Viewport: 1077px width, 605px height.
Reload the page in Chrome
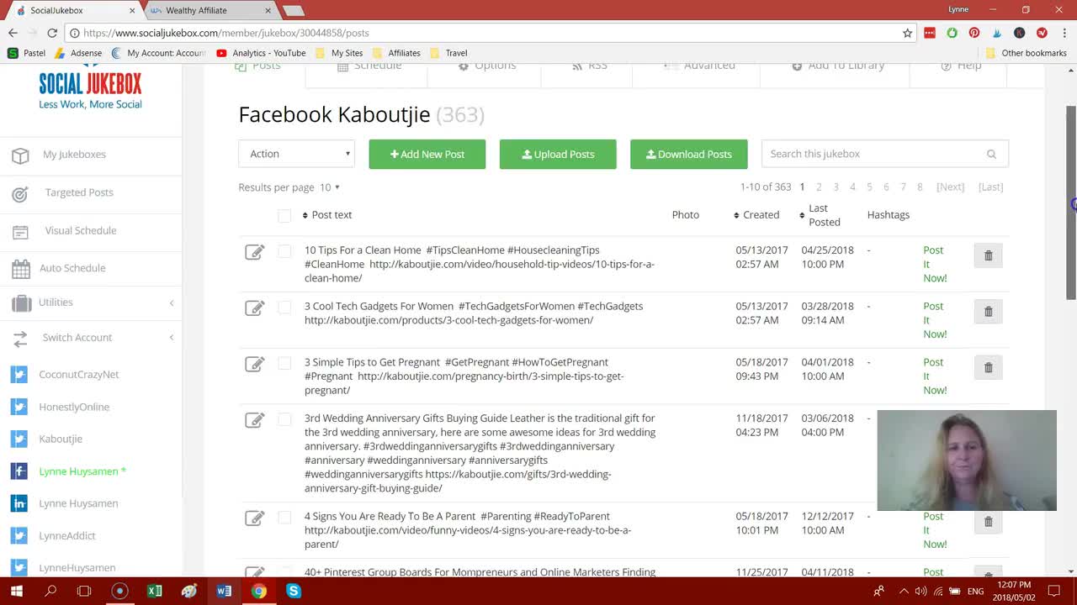pyautogui.click(x=52, y=33)
